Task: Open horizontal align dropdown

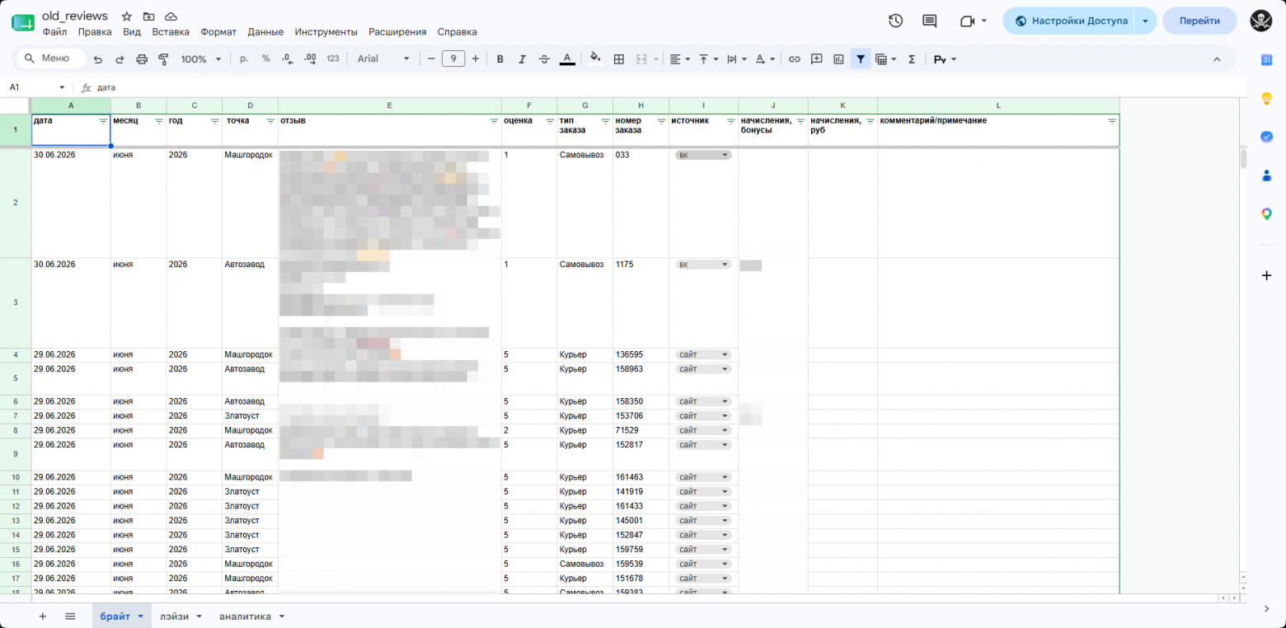Action: 680,59
